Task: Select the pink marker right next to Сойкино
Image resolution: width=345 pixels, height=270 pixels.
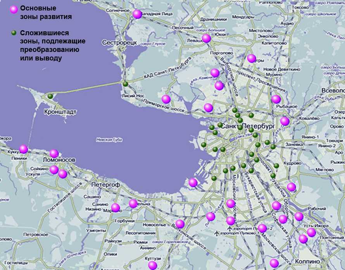Action: click(x=54, y=170)
